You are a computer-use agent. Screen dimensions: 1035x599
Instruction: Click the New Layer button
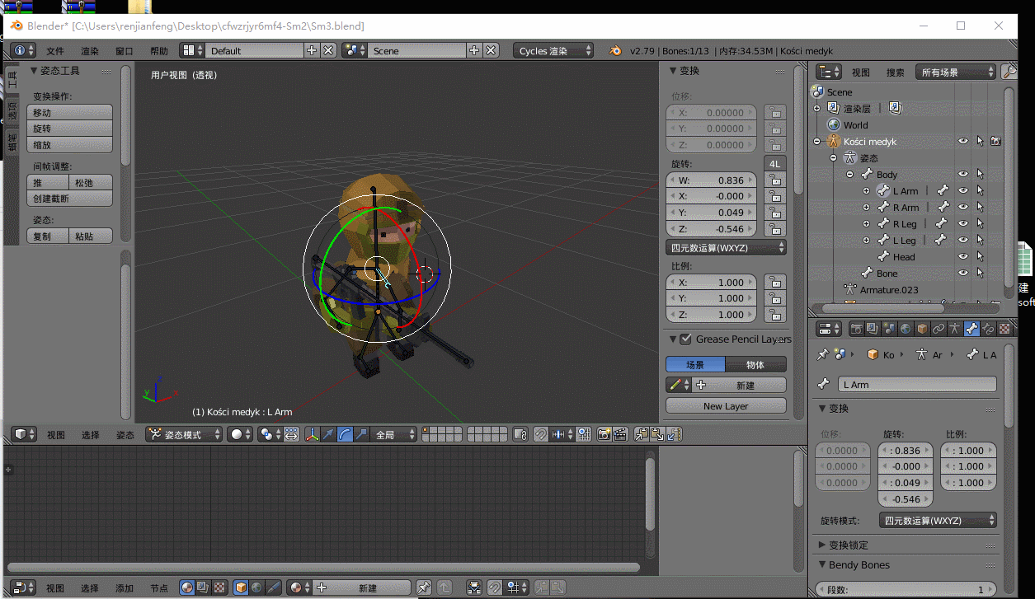point(726,406)
